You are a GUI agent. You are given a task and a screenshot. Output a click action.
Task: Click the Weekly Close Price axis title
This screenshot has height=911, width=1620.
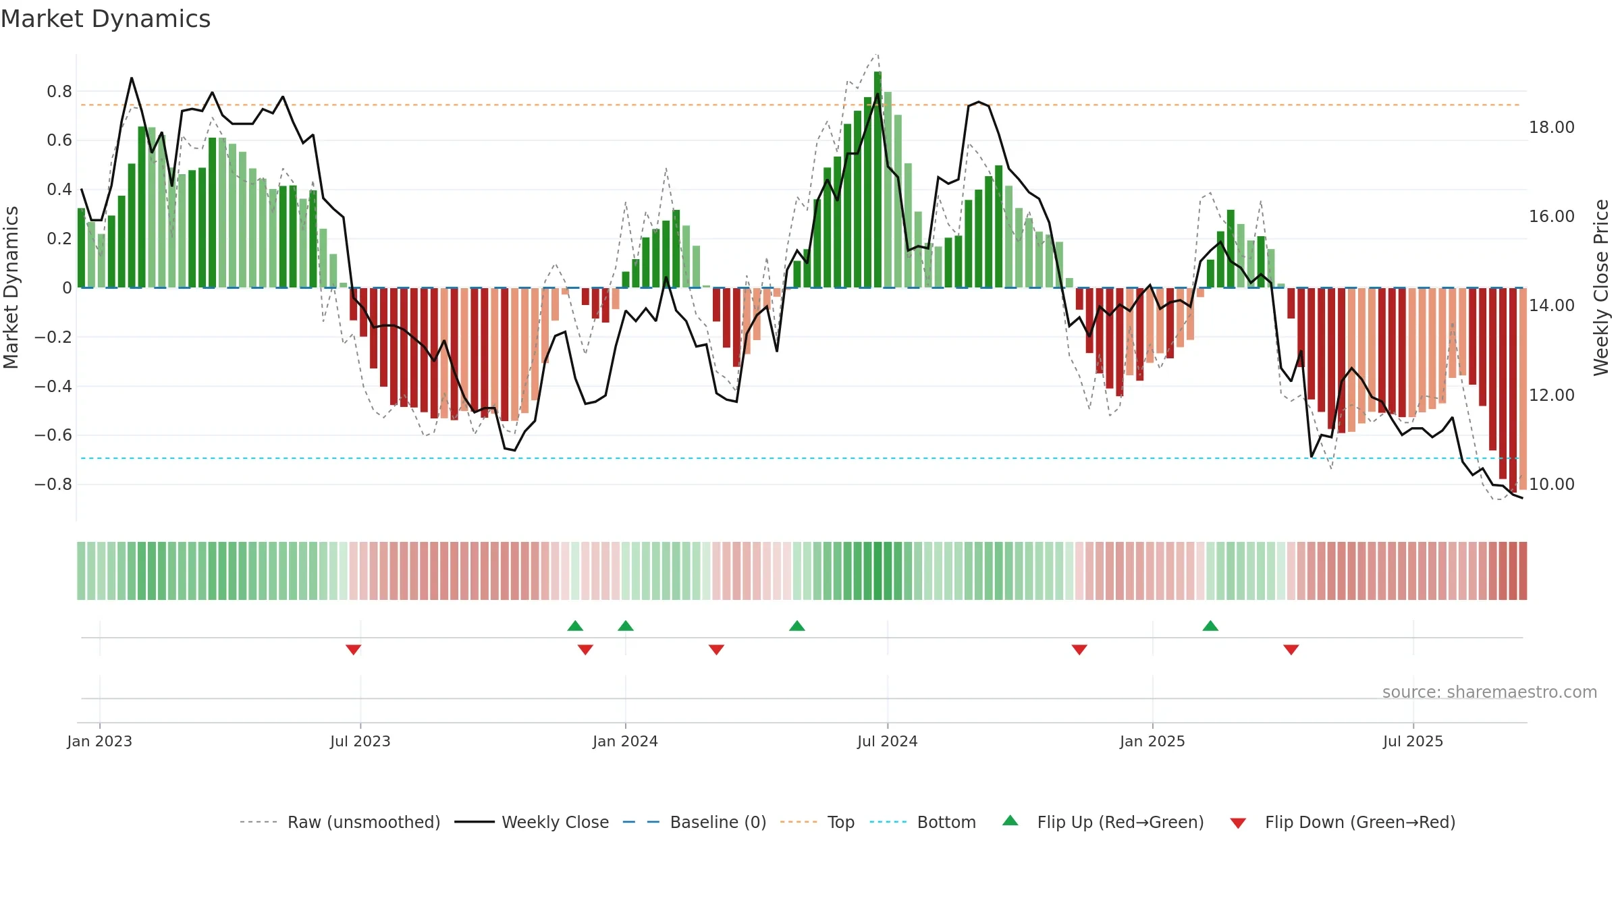pyautogui.click(x=1602, y=287)
